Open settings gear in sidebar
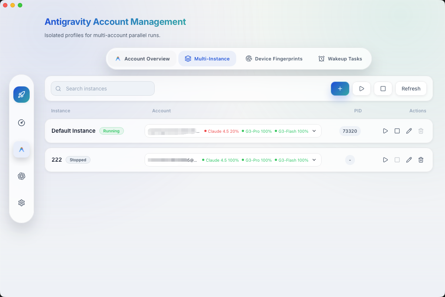The width and height of the screenshot is (445, 297). 22,203
